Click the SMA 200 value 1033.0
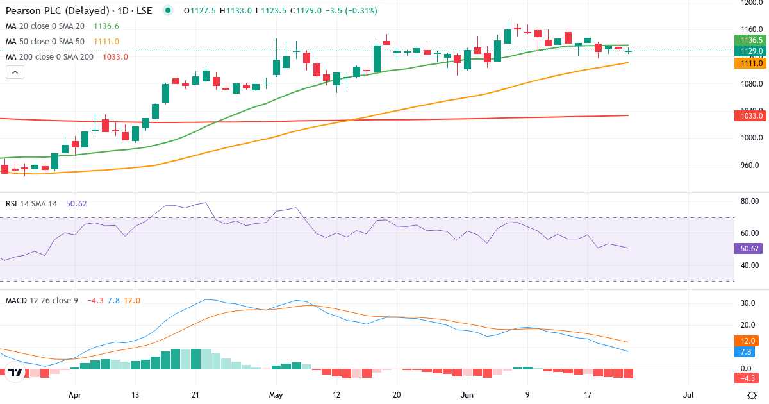This screenshot has width=769, height=404. pyautogui.click(x=115, y=57)
